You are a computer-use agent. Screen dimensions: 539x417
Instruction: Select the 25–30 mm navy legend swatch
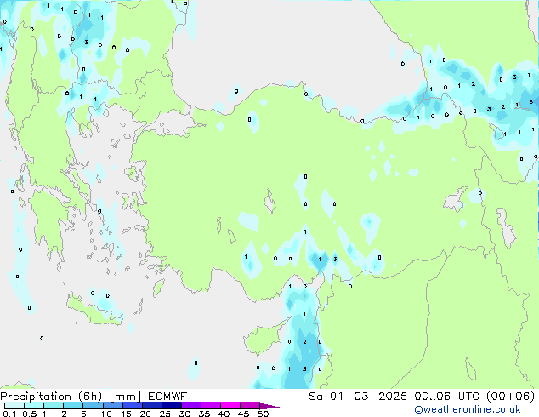click(171, 406)
